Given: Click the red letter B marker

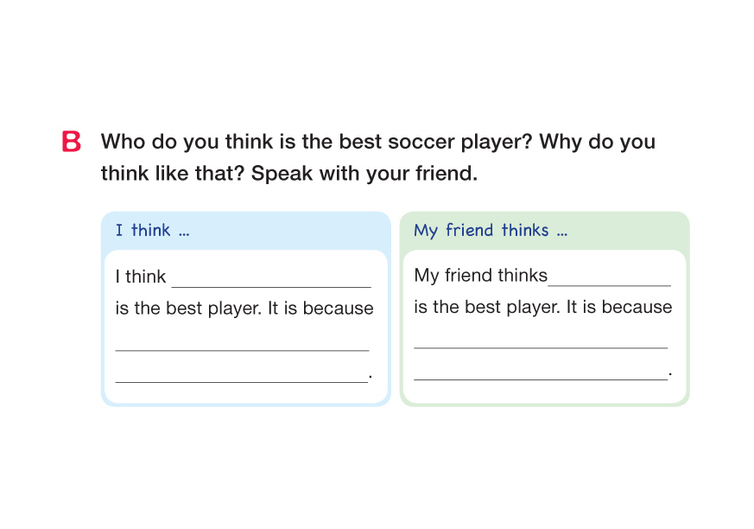Looking at the screenshot, I should (72, 142).
